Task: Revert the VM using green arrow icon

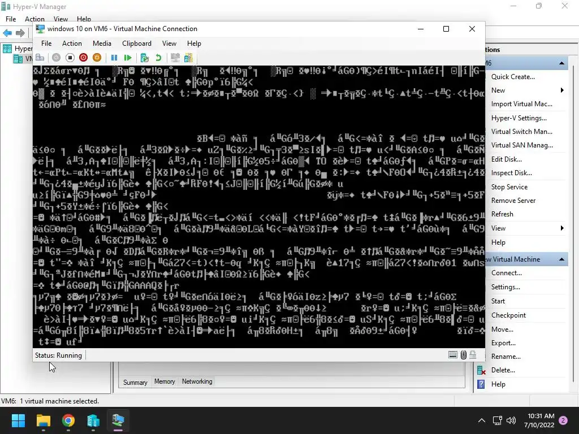Action: coord(158,58)
